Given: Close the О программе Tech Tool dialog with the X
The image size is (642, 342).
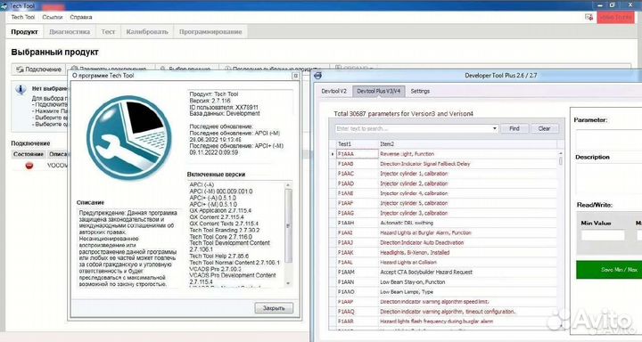Looking at the screenshot, I should click(x=295, y=76).
